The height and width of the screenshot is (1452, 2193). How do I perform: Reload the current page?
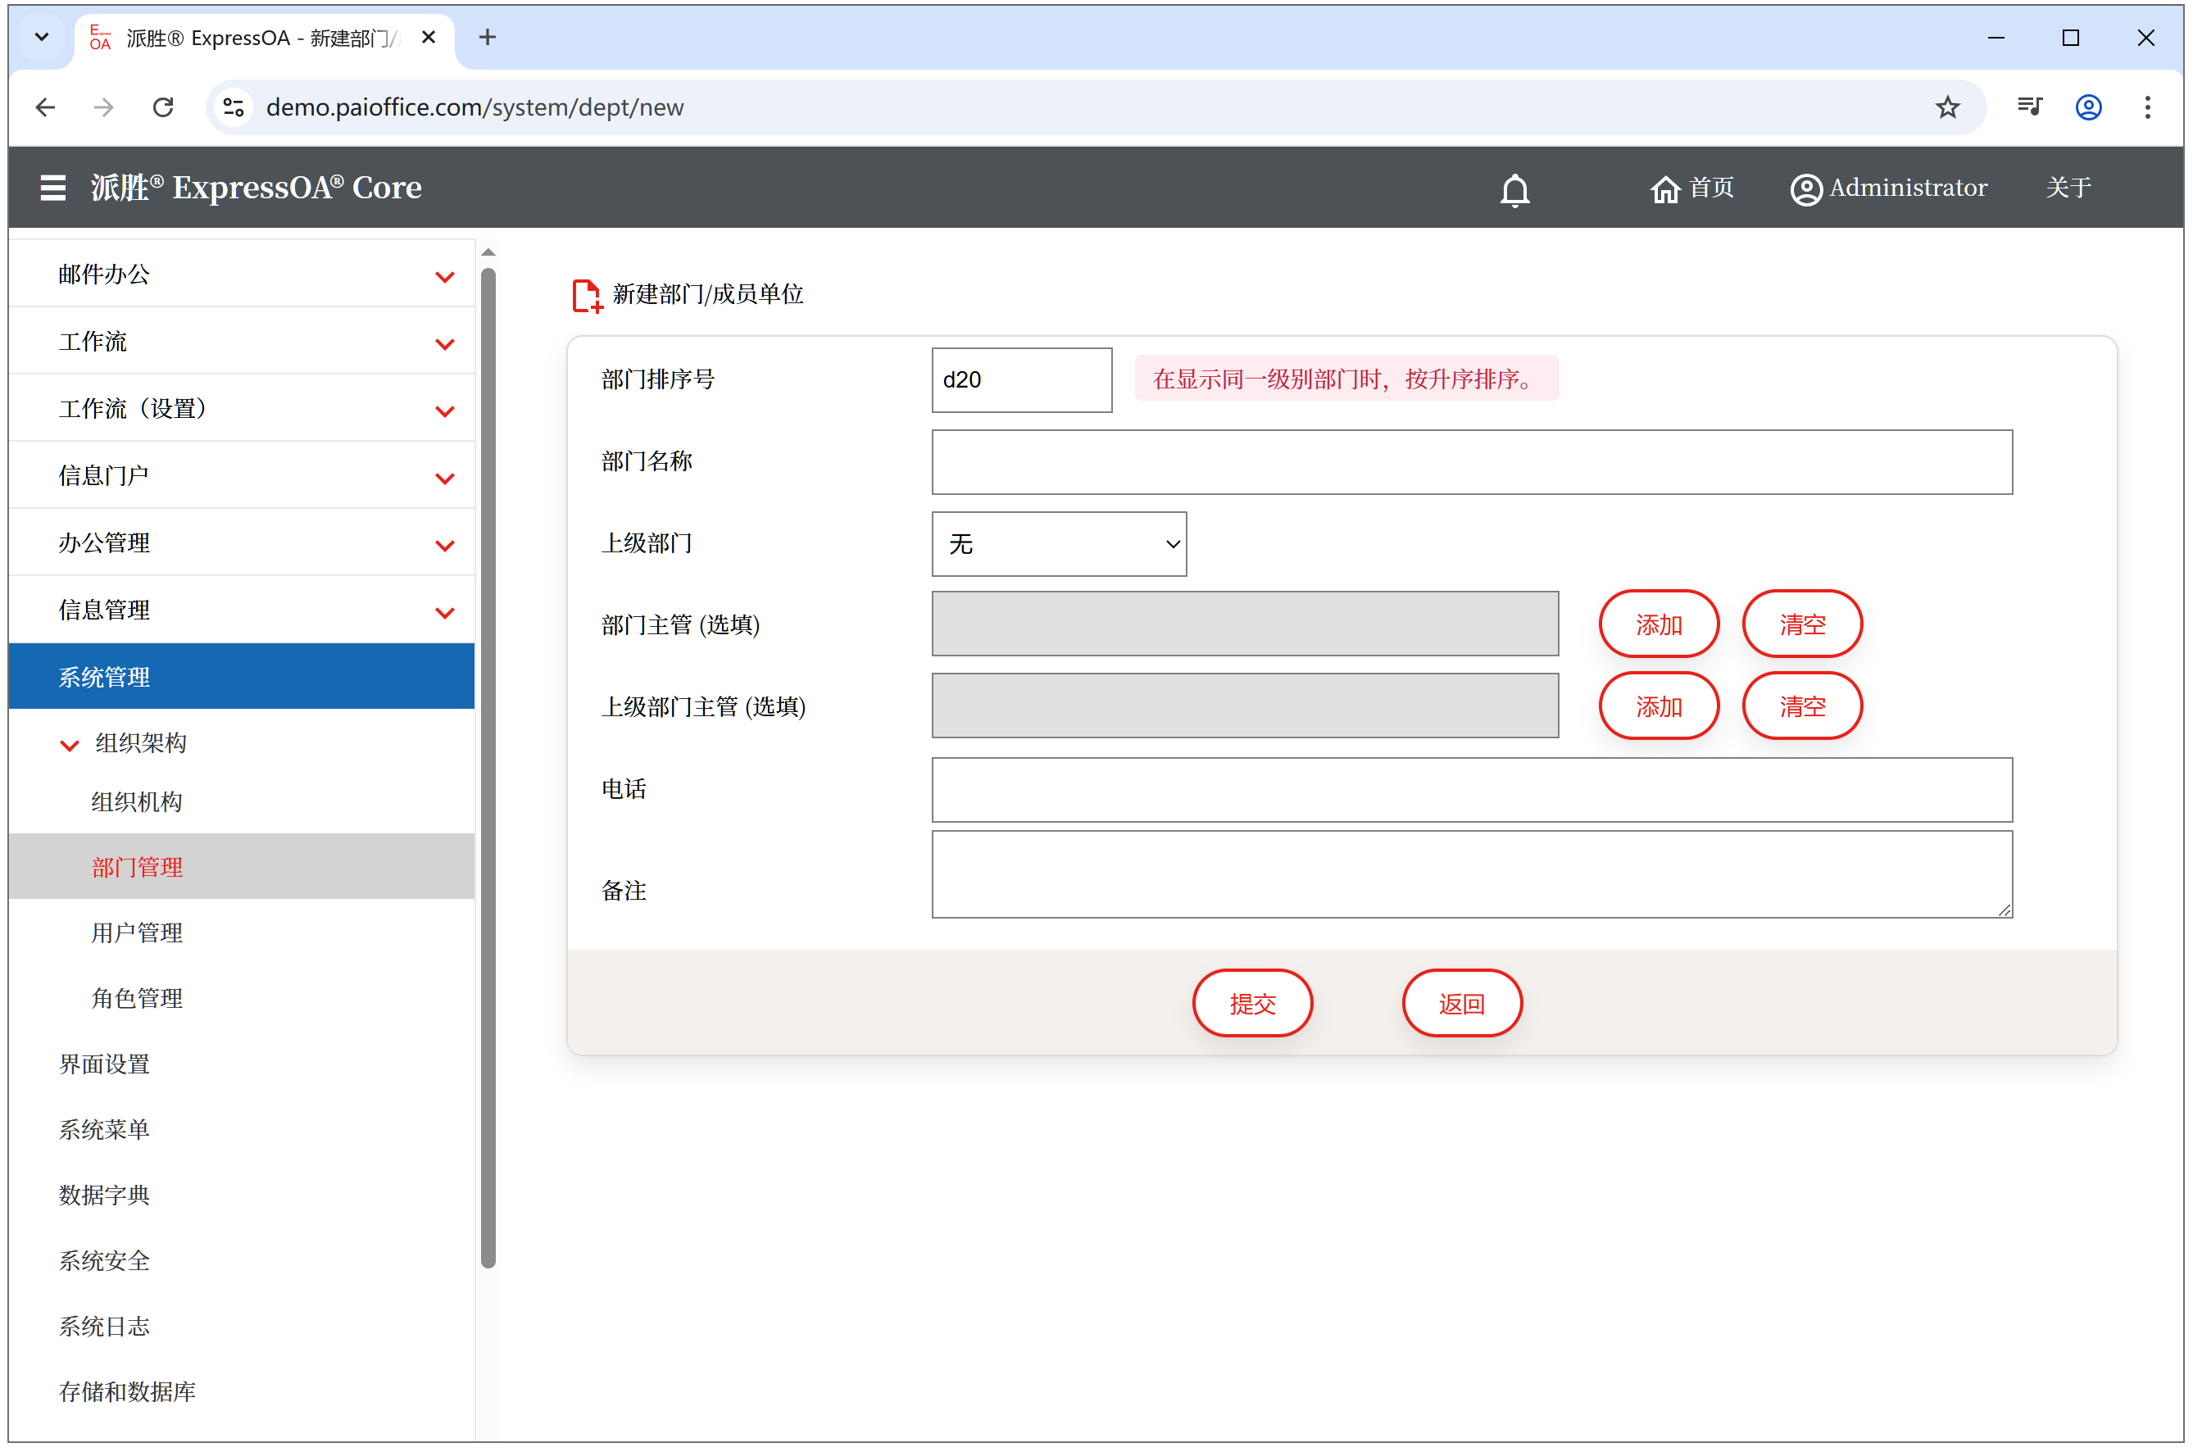pyautogui.click(x=163, y=107)
